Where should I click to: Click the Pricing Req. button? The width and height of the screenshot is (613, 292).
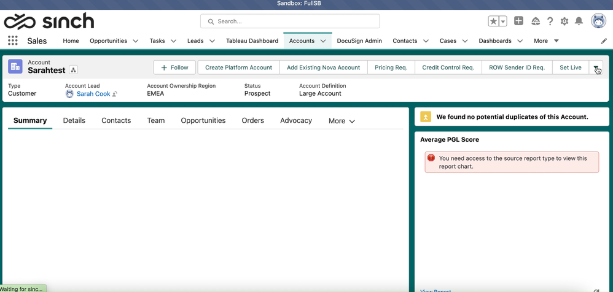click(391, 67)
